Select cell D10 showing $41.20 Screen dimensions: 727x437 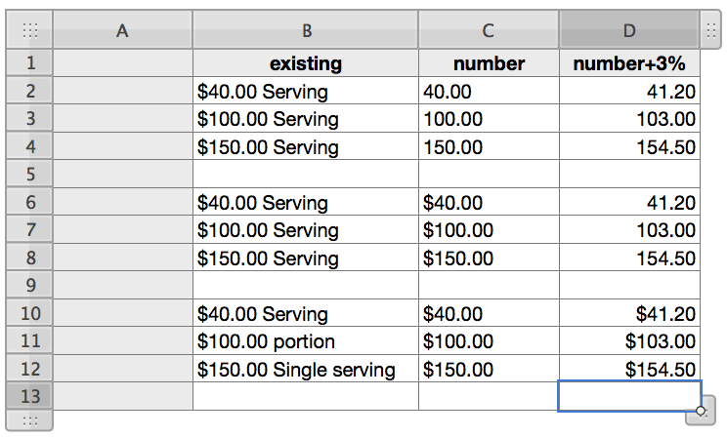[x=629, y=314]
